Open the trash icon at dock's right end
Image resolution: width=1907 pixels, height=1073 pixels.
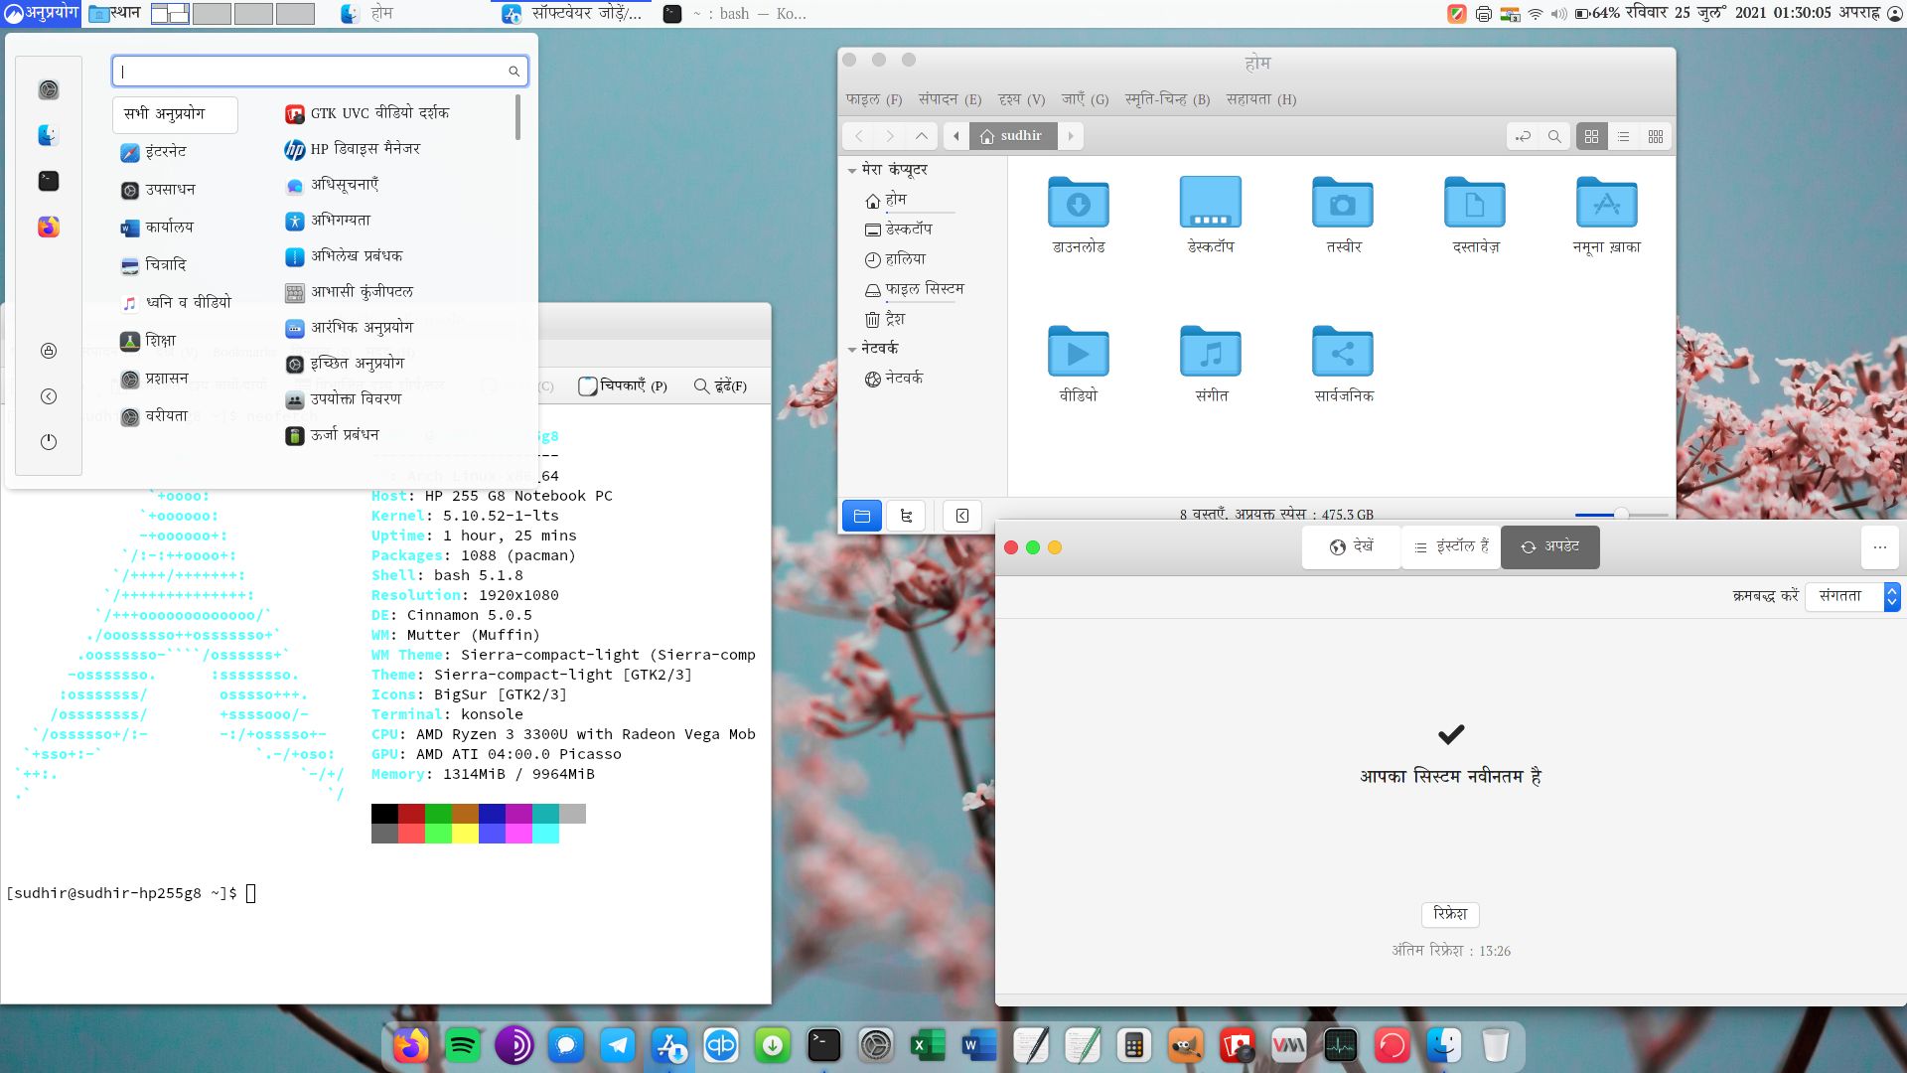coord(1495,1045)
